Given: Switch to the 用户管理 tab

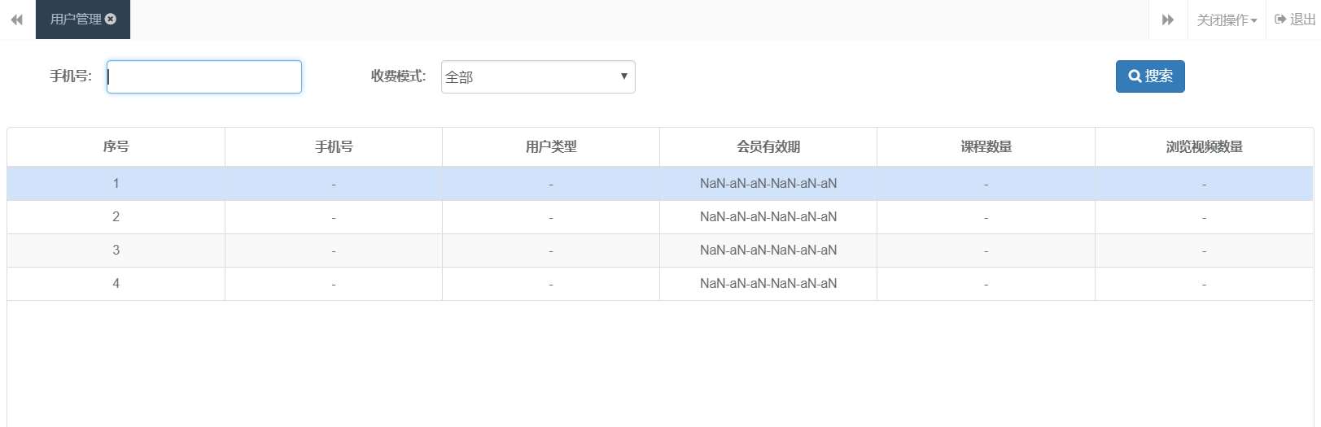Looking at the screenshot, I should (76, 20).
